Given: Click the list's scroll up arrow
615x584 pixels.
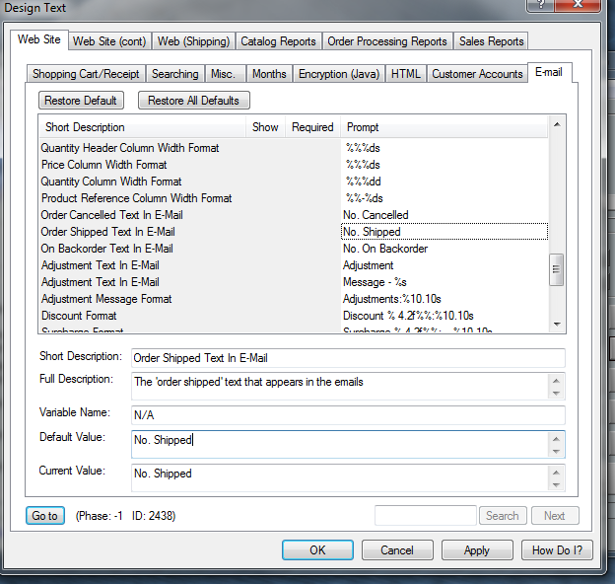Looking at the screenshot, I should click(x=557, y=125).
